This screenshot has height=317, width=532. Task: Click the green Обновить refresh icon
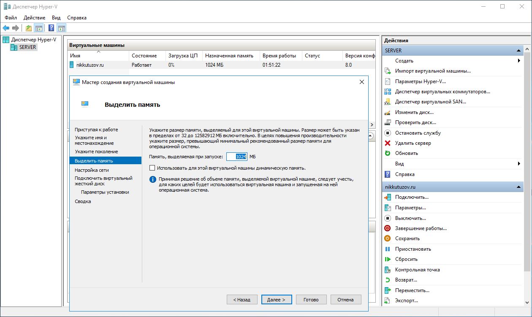click(388, 153)
